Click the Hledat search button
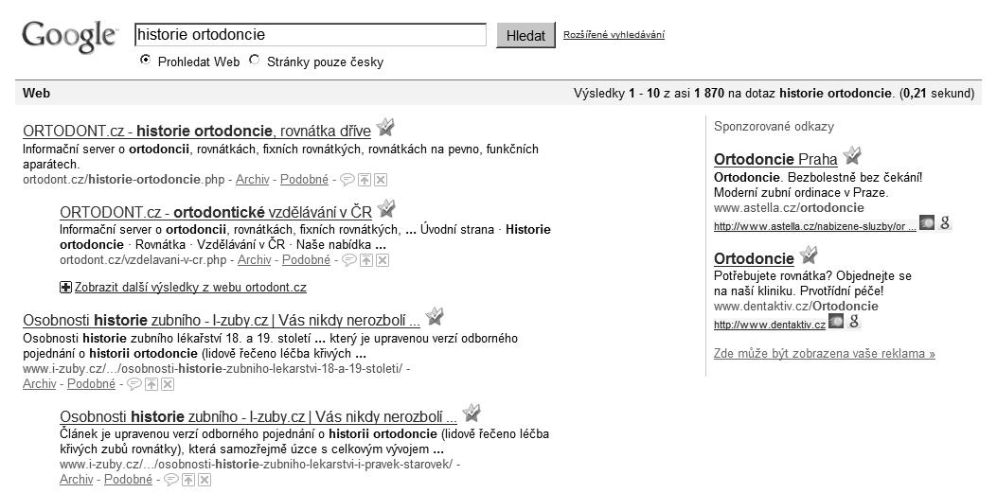The height and width of the screenshot is (493, 997). click(525, 36)
